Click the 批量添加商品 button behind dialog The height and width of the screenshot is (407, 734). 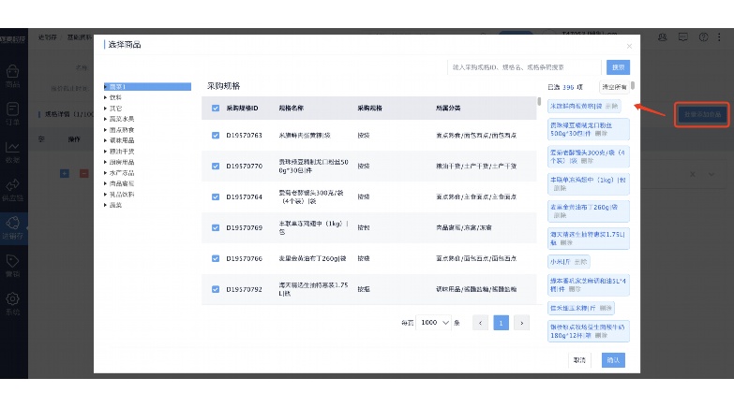(702, 114)
